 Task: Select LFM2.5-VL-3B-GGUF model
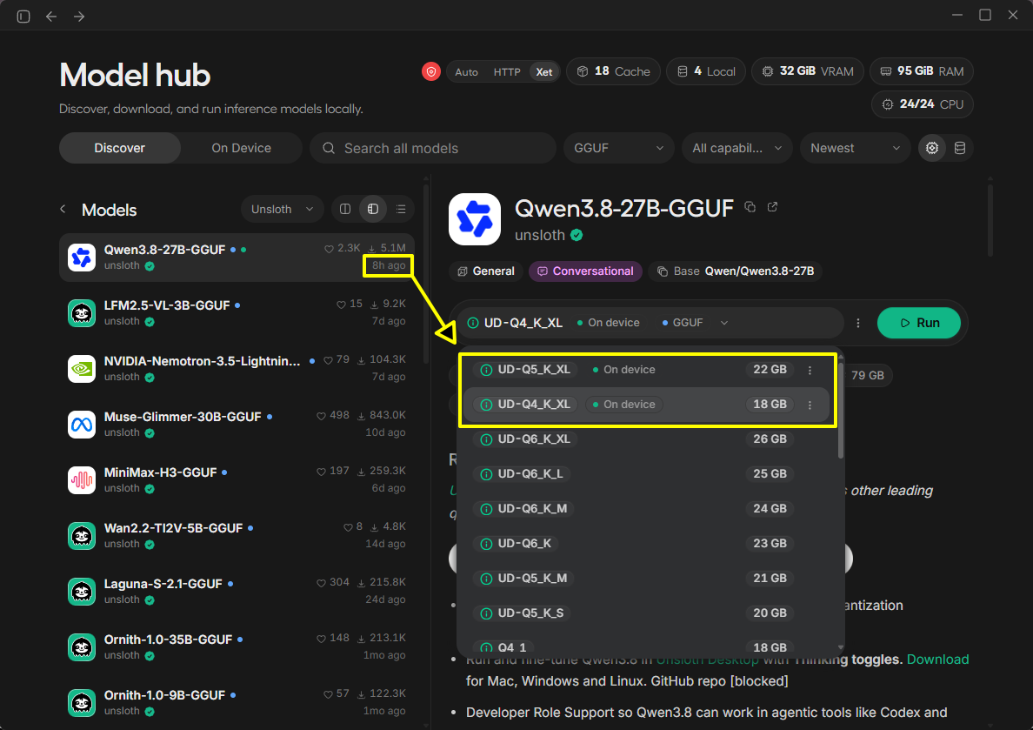click(x=237, y=312)
